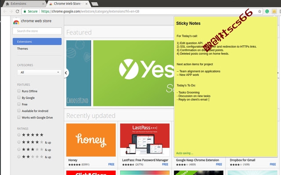
Task: Click '4) Deleted posts coming on home feeds' line
Action: click(x=203, y=53)
